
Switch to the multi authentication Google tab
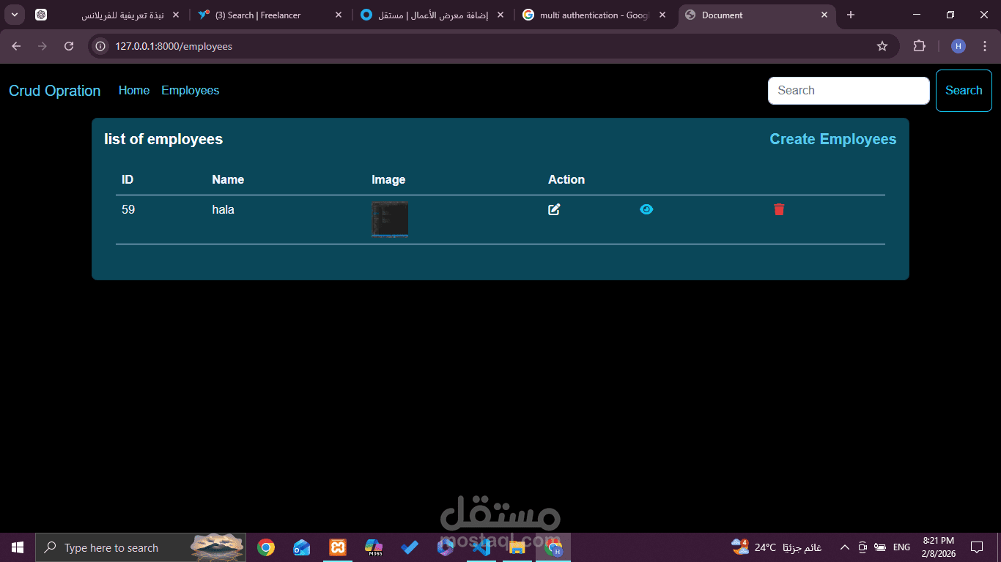pos(594,15)
